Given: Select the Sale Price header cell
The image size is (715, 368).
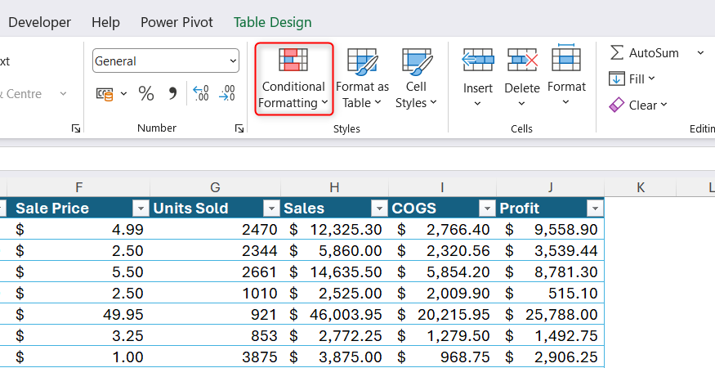Looking at the screenshot, I should (x=78, y=209).
